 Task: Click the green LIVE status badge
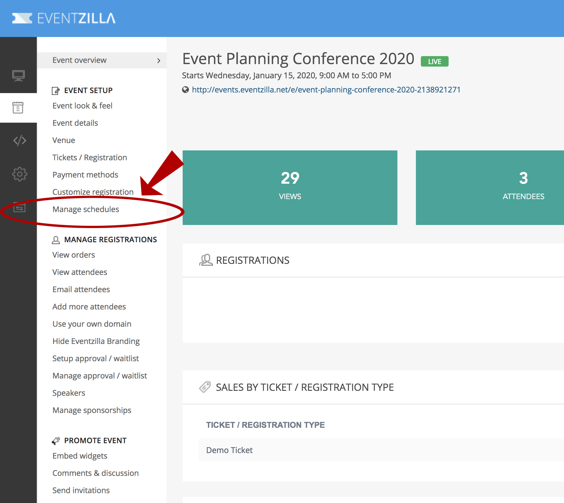coord(434,62)
